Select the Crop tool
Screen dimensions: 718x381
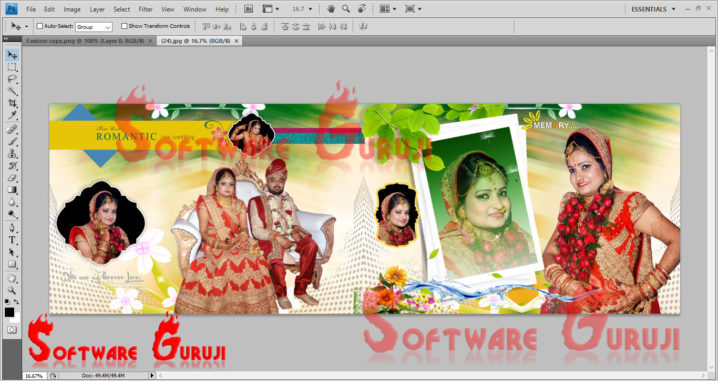[12, 103]
